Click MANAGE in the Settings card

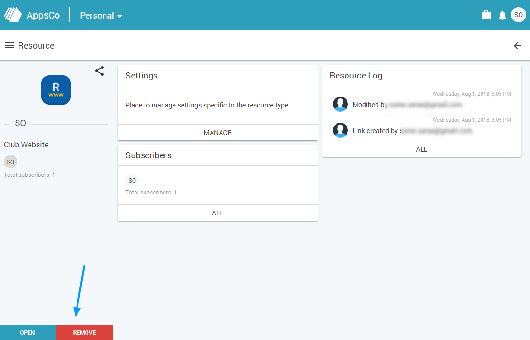218,133
